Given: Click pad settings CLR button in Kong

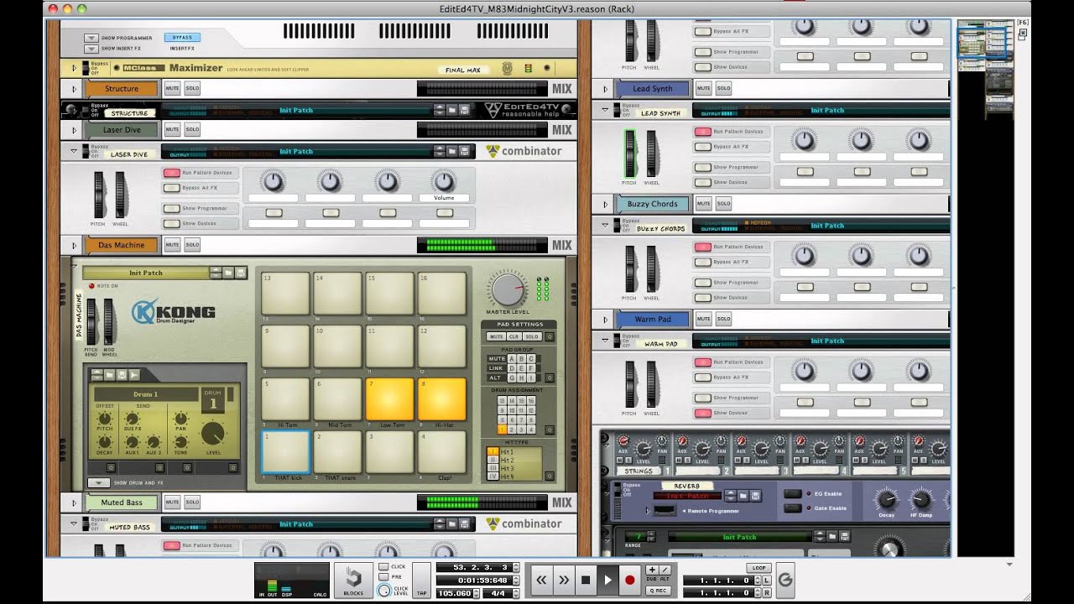Looking at the screenshot, I should 514,336.
